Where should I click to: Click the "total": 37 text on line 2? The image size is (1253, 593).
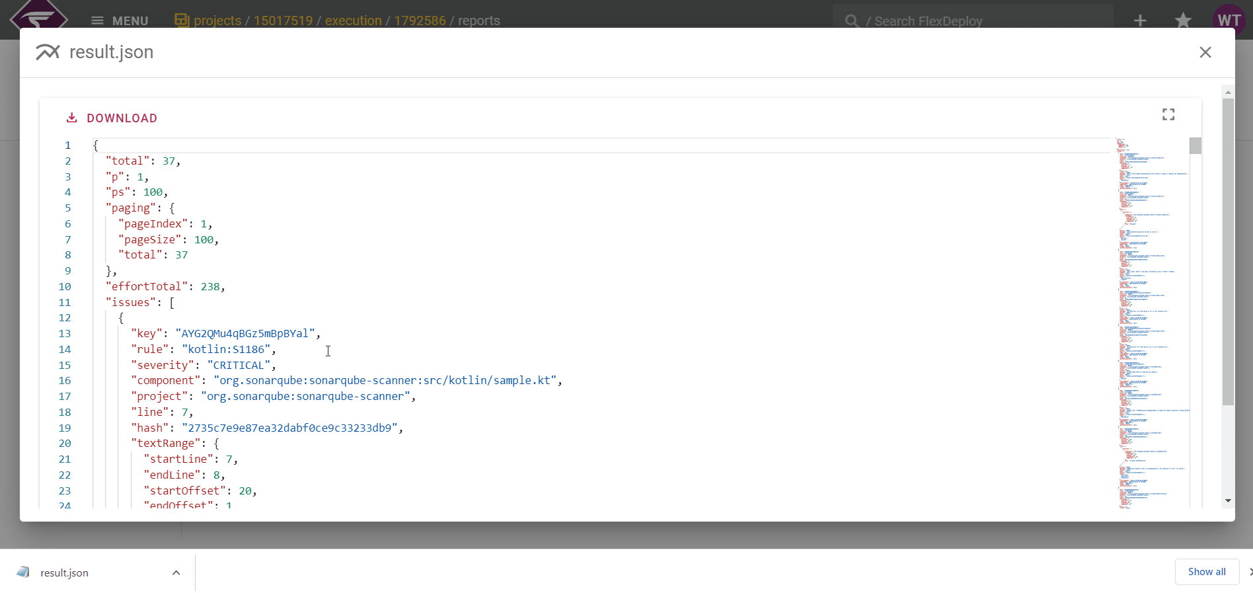click(x=143, y=161)
